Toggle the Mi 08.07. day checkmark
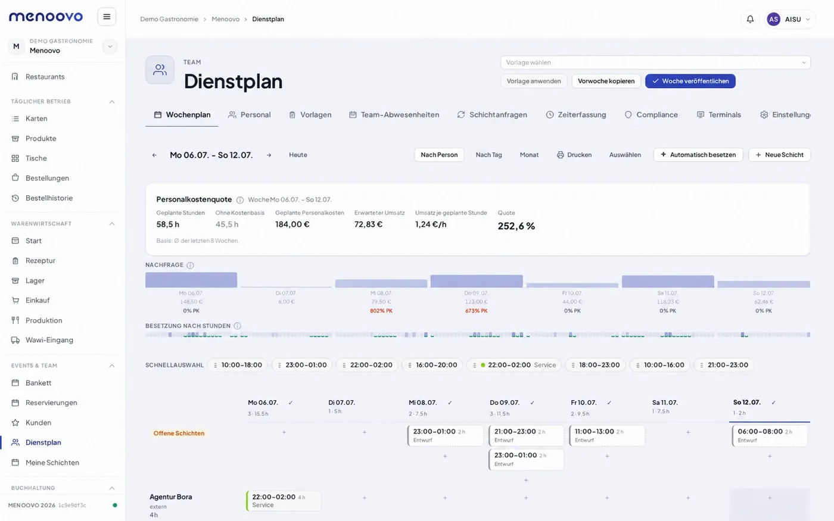The width and height of the screenshot is (834, 521). coord(450,403)
